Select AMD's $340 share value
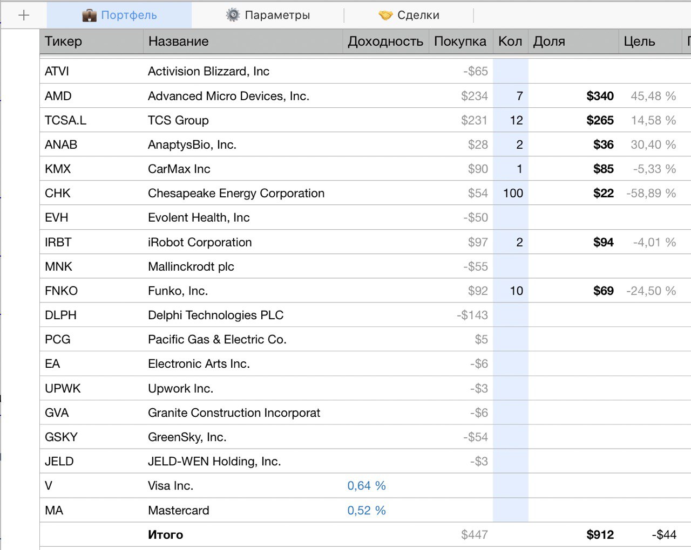Screen dimensions: 691x550 600,96
